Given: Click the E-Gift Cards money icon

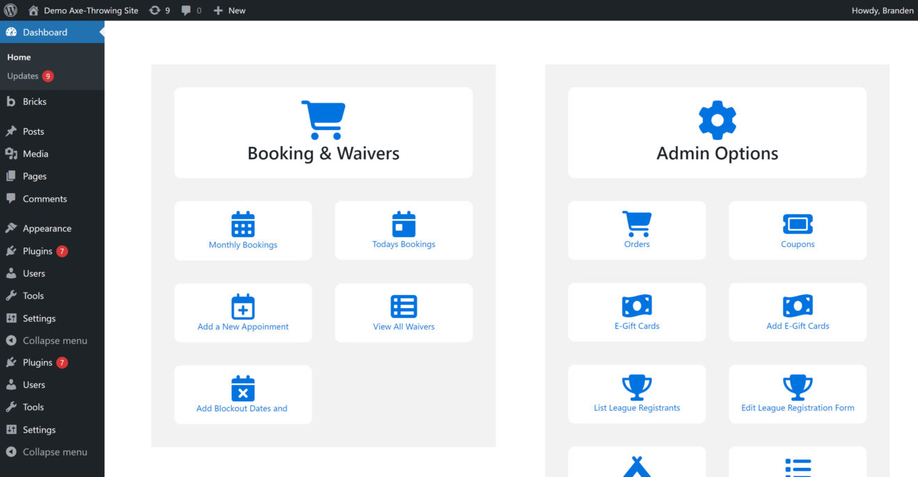Looking at the screenshot, I should coord(636,305).
